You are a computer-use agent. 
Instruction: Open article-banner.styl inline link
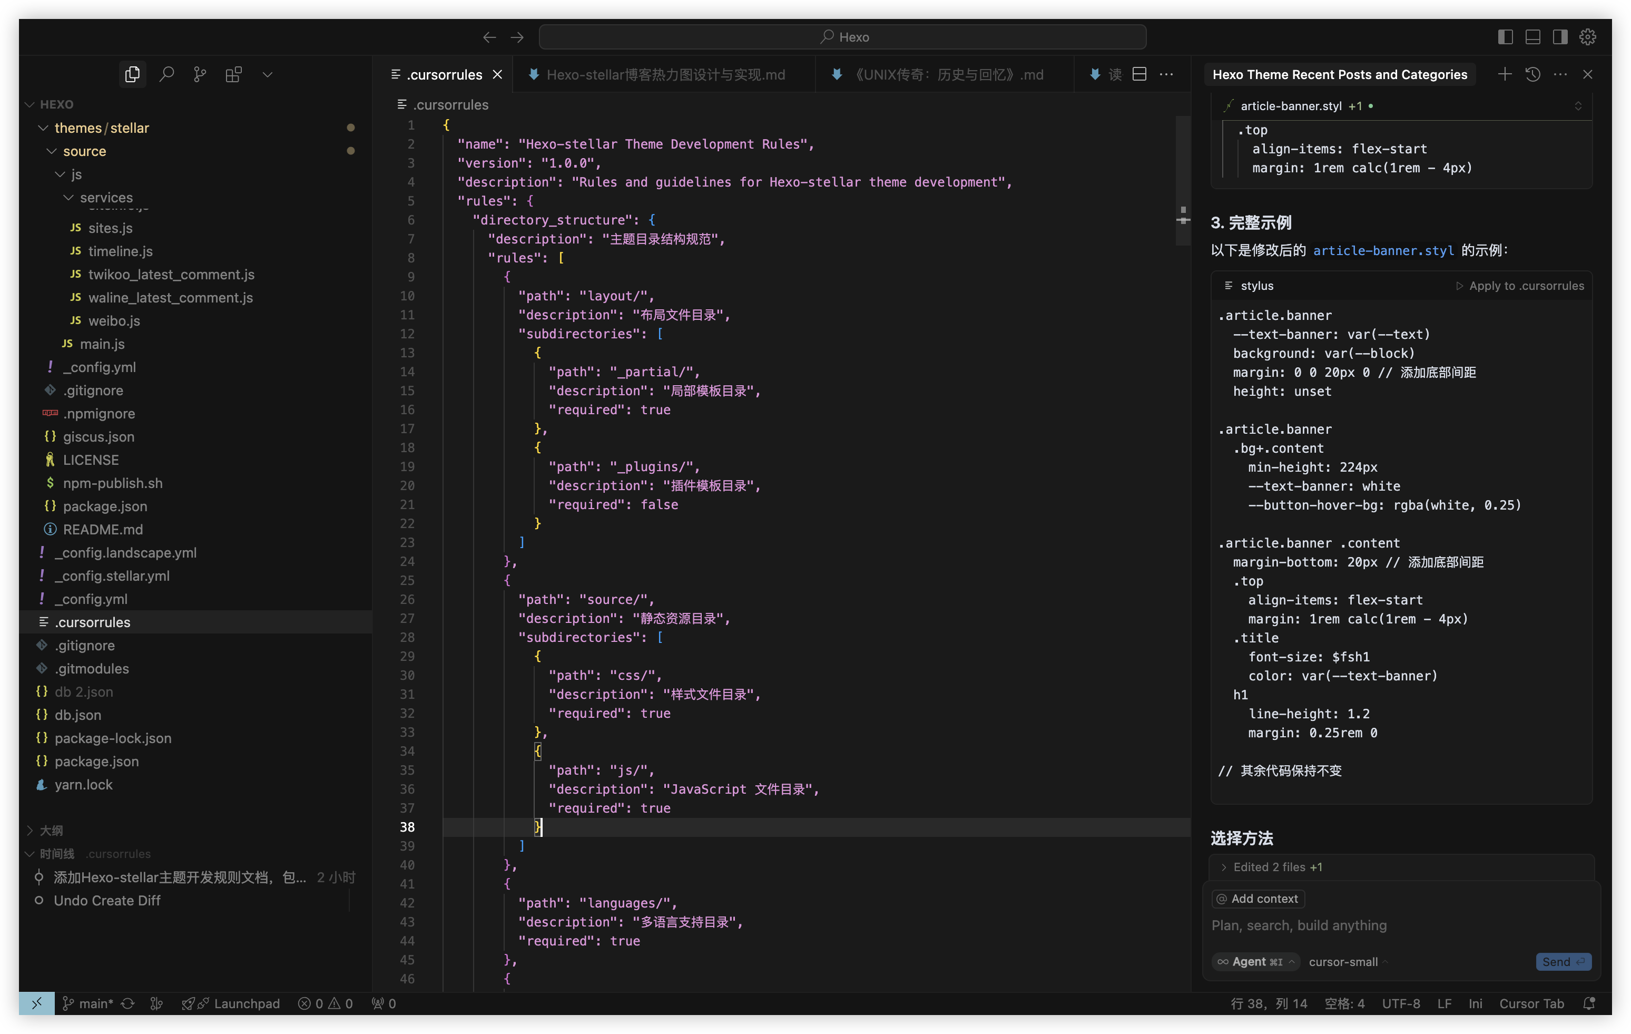point(1383,251)
